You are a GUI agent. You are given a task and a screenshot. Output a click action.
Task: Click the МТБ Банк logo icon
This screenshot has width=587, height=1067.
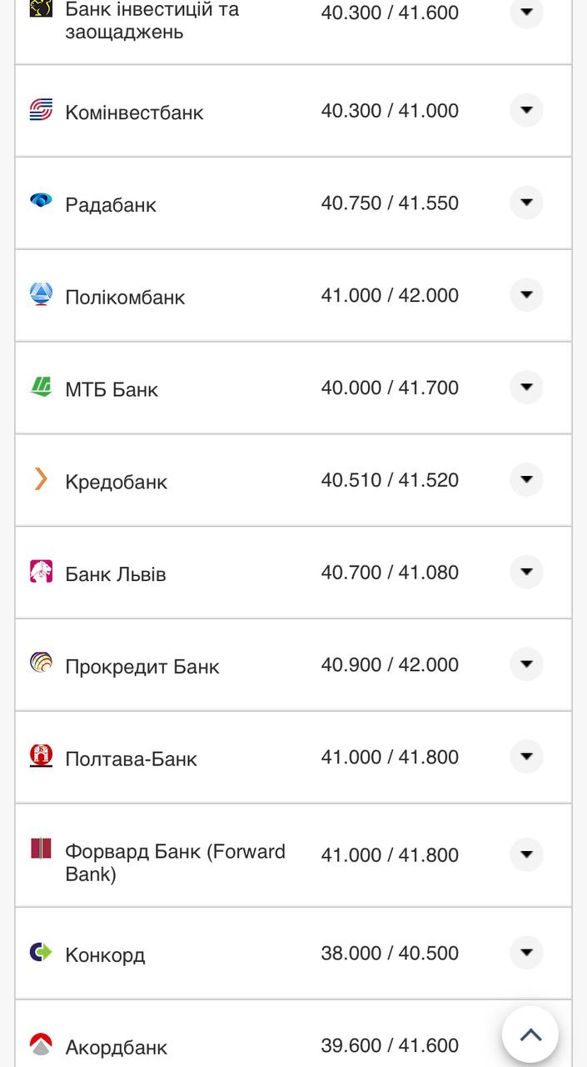(x=41, y=387)
